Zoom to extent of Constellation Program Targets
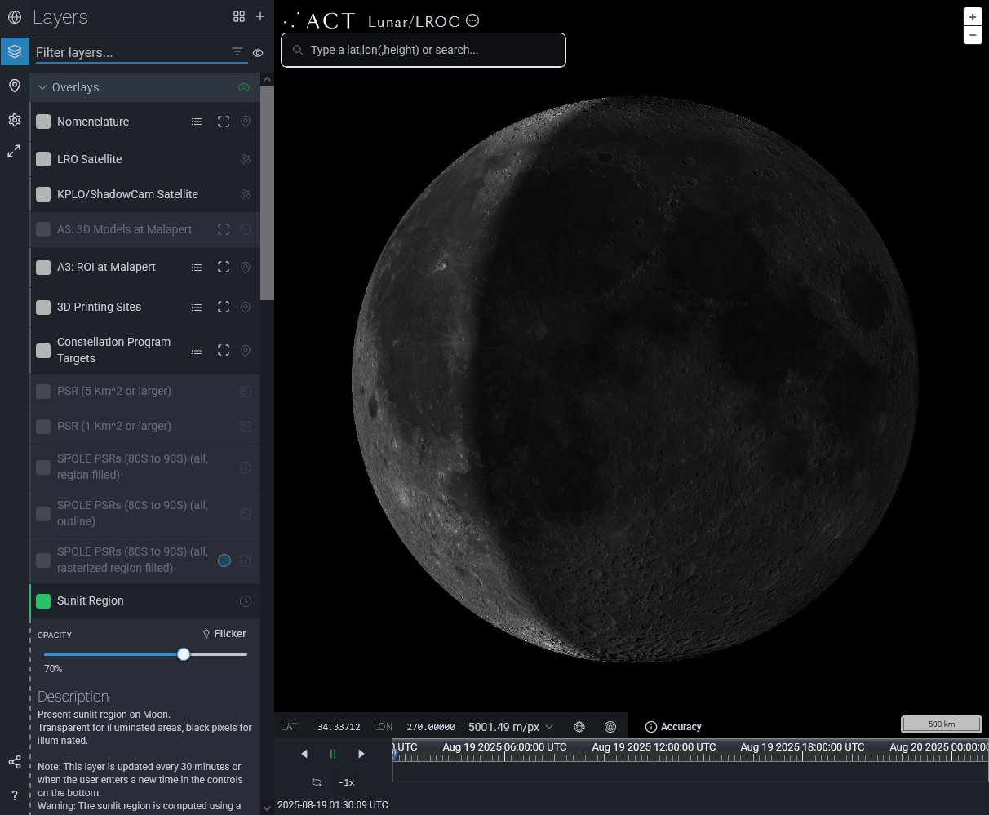The image size is (989, 815). (x=223, y=350)
